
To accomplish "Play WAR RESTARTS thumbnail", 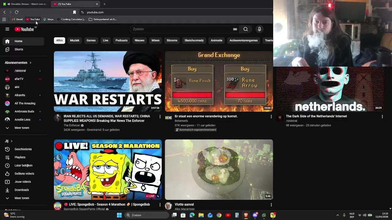I will pos(108,81).
